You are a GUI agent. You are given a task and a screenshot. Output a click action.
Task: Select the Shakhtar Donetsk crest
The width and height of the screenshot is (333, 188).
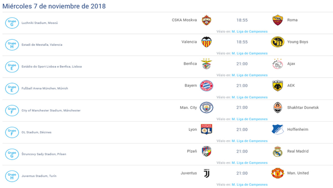(277, 108)
